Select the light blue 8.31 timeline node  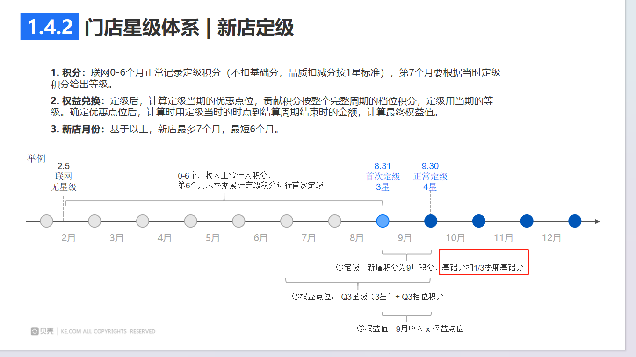(383, 221)
